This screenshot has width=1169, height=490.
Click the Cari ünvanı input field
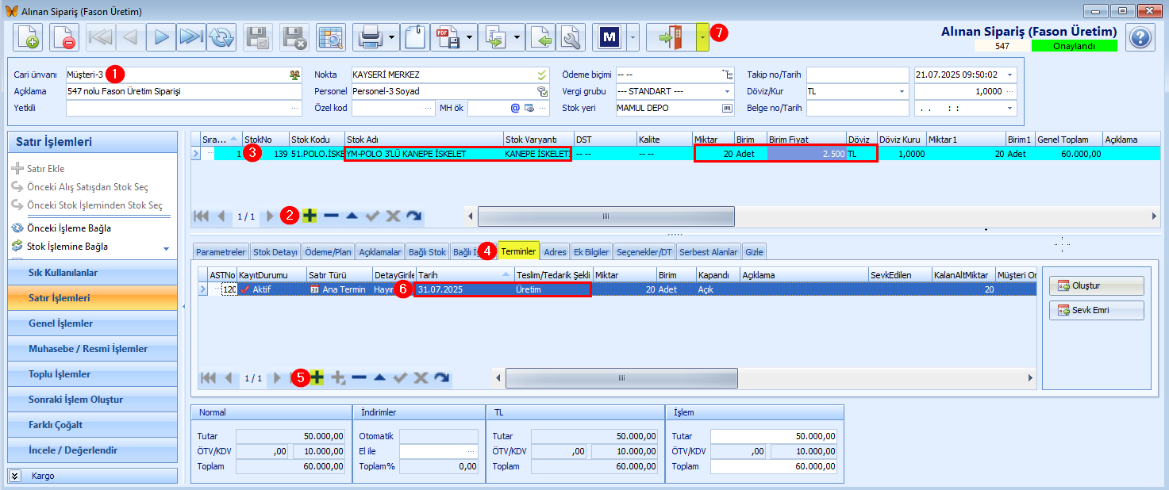pos(184,75)
